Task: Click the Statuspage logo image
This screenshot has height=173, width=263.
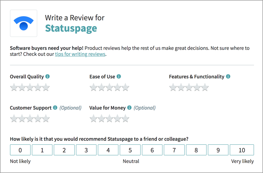Action: [24, 23]
